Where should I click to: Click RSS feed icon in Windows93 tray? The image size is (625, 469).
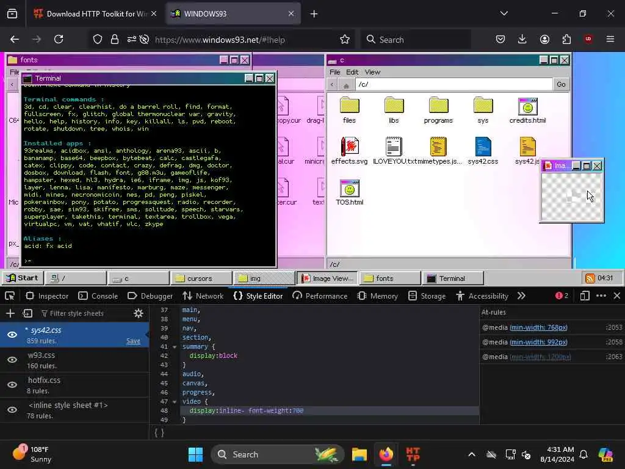tap(590, 278)
